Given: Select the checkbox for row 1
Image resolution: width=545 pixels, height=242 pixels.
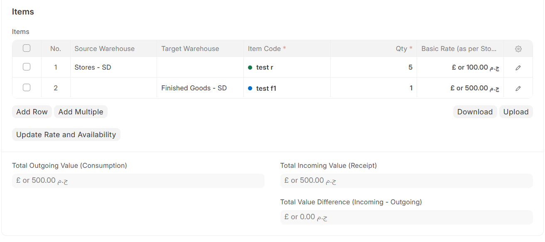Looking at the screenshot, I should [27, 67].
